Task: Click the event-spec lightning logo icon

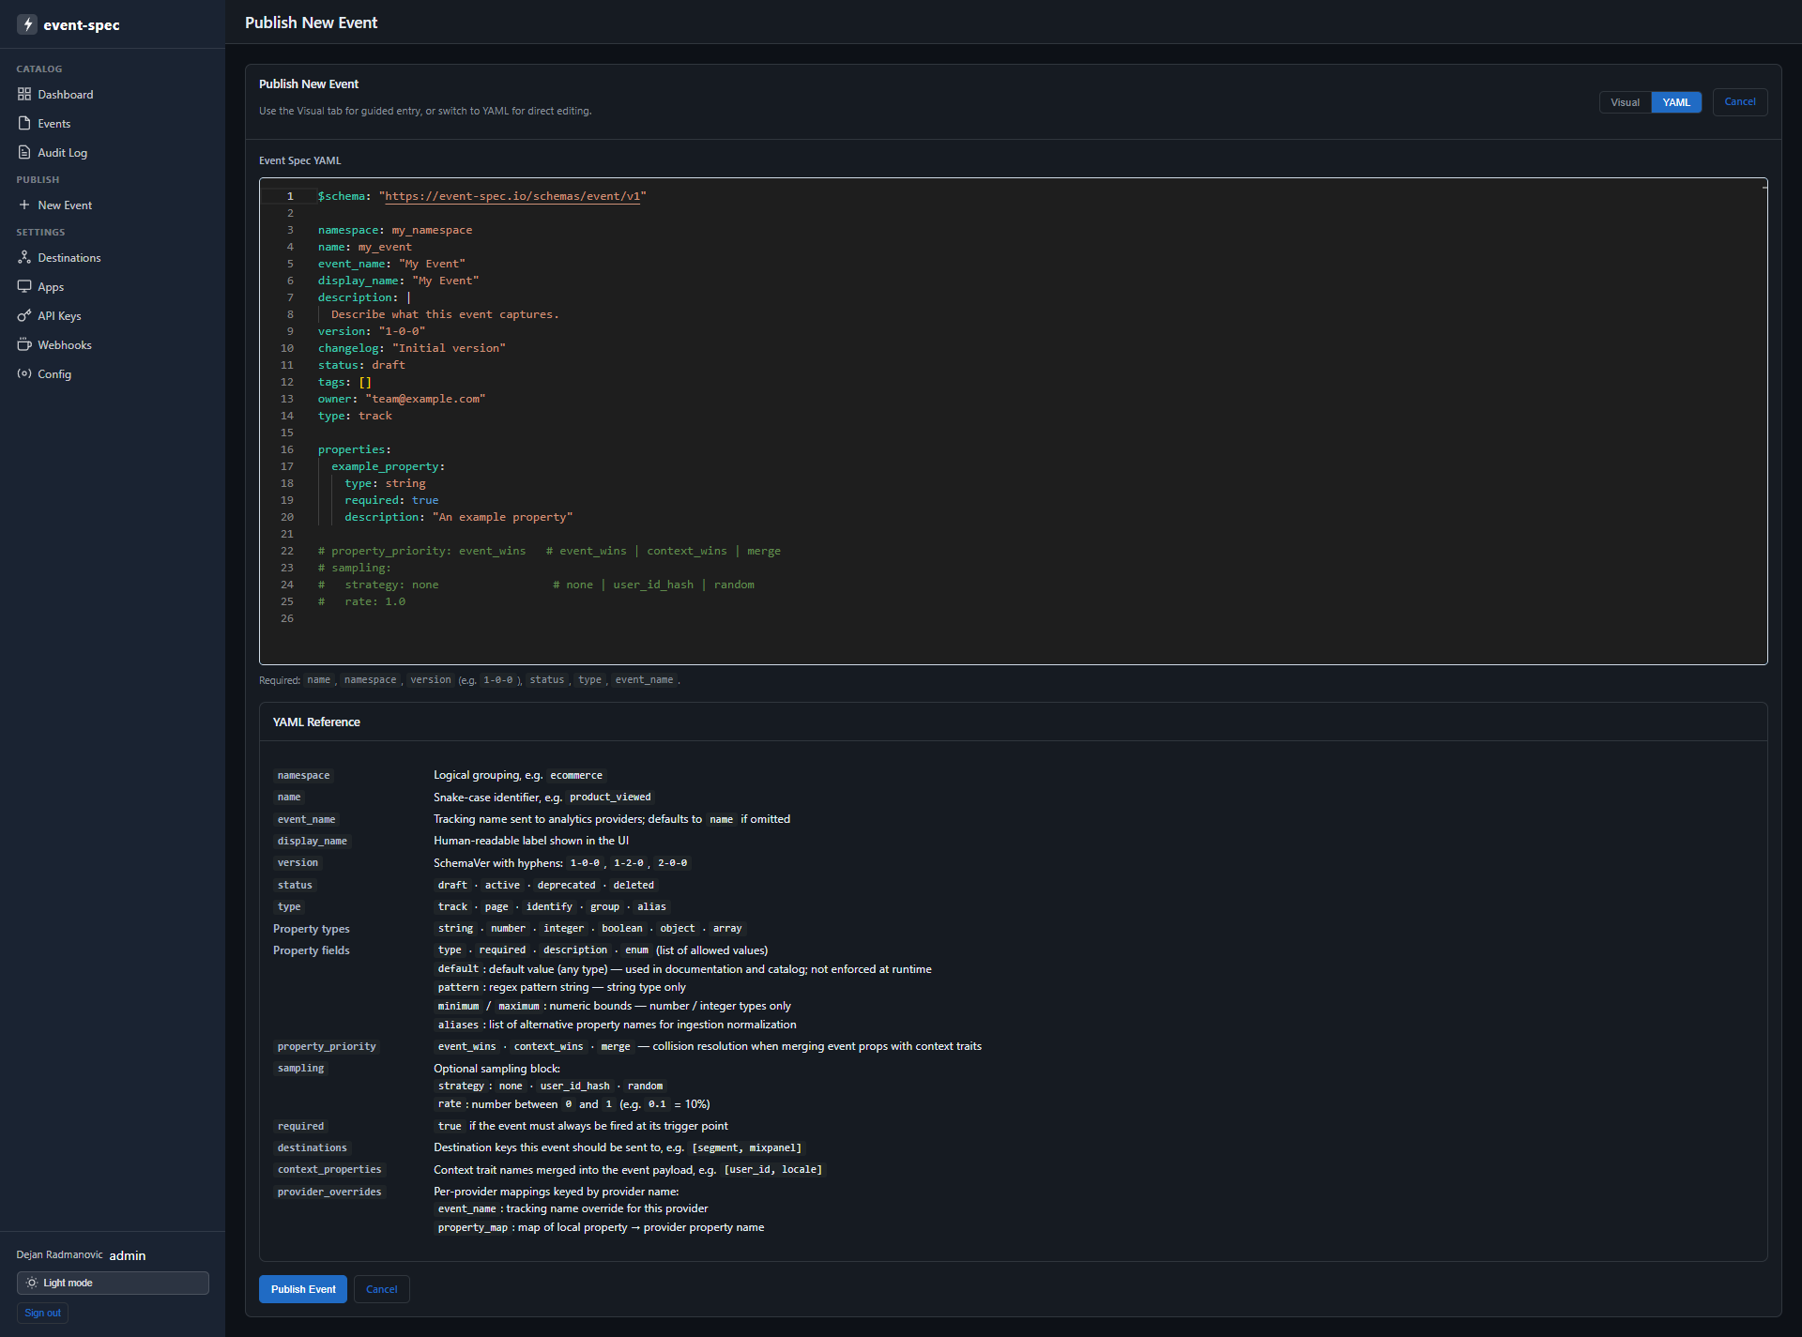Action: tap(27, 24)
